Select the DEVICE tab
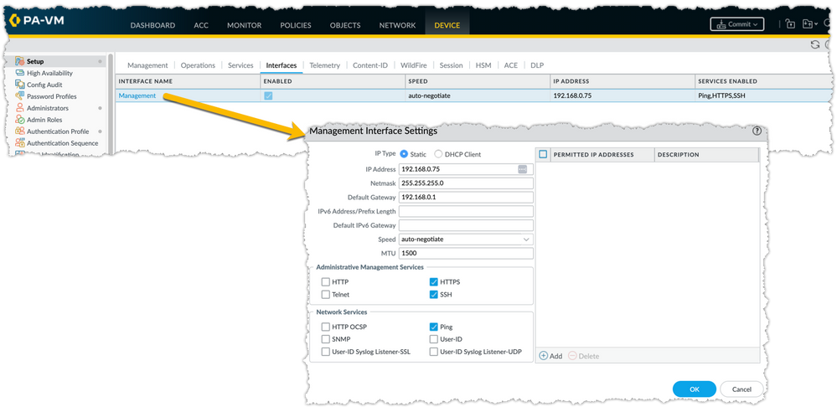The height and width of the screenshot is (412, 837). 447,25
